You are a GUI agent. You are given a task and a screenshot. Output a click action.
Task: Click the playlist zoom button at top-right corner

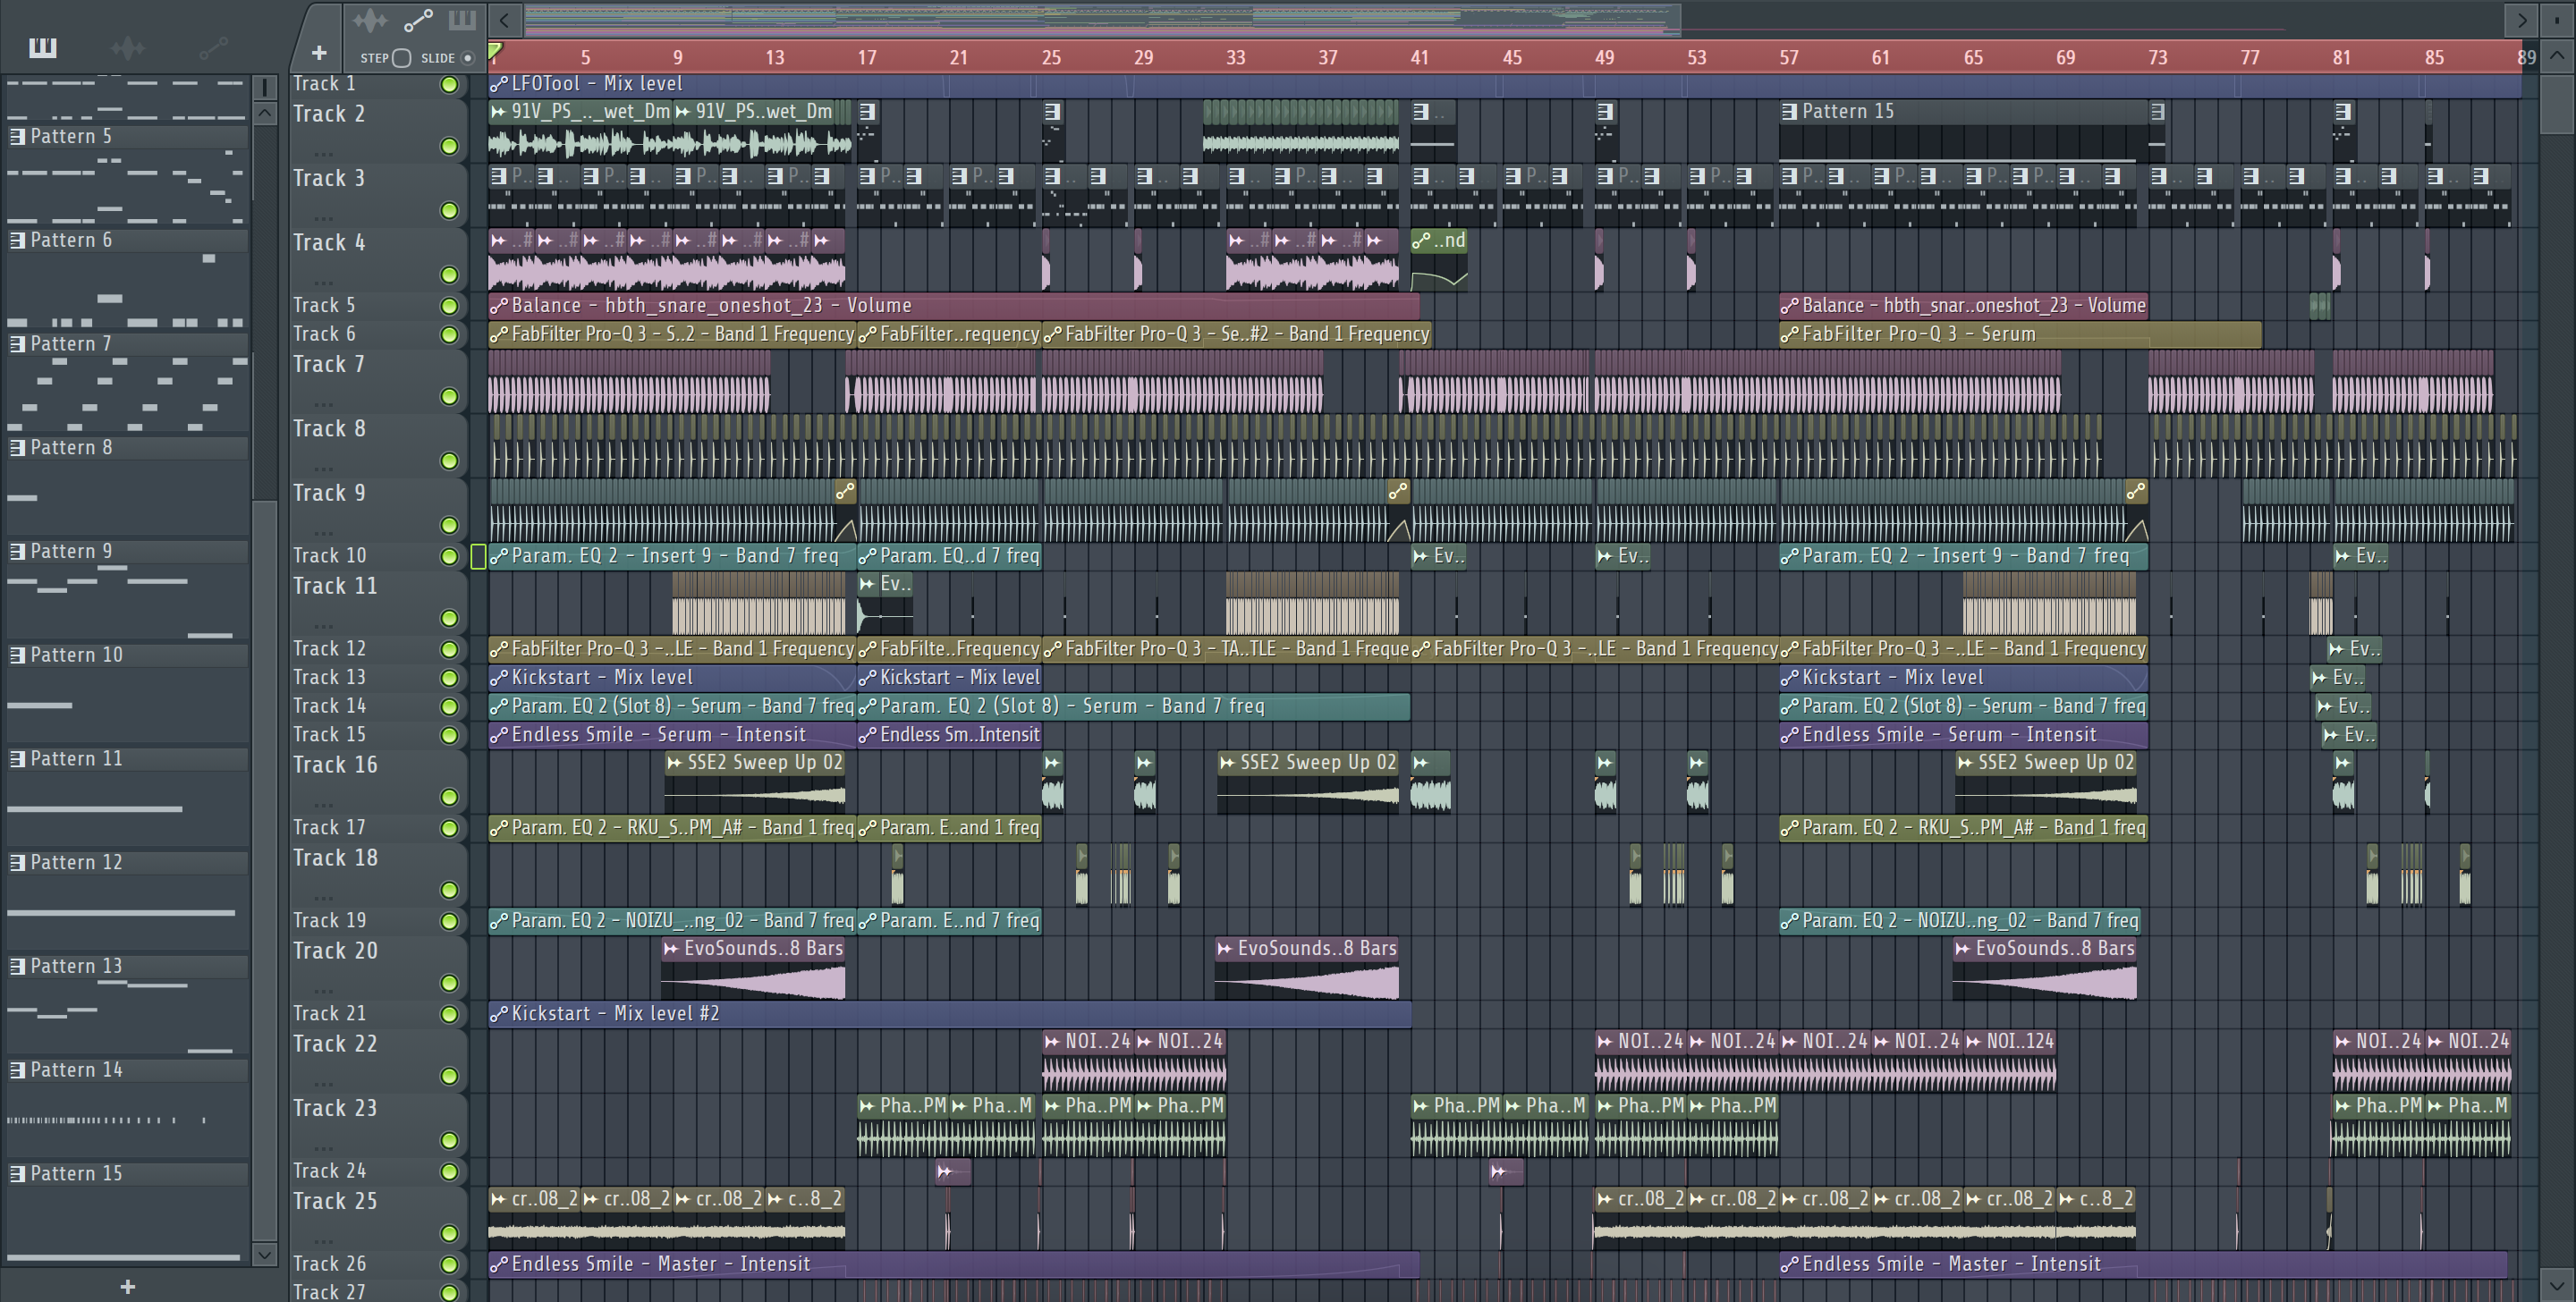[2558, 19]
